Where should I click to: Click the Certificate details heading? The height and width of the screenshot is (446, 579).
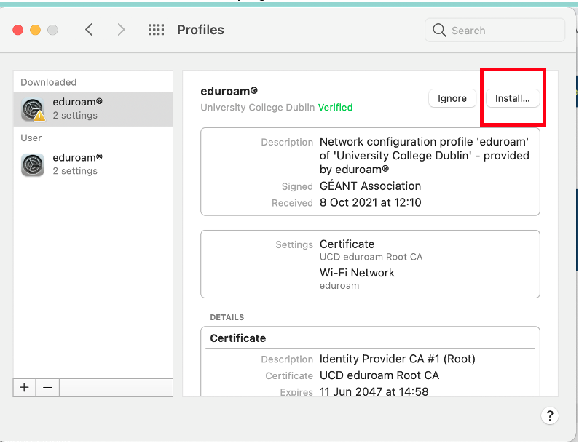point(238,338)
